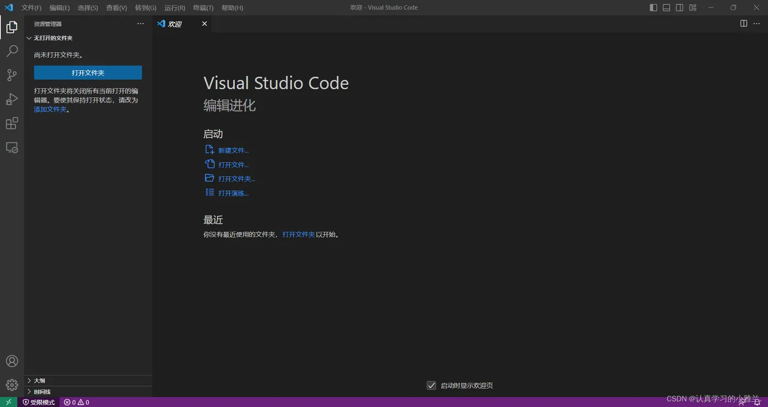
Task: Click the 添加文件夹 link in sidebar
Action: pos(50,109)
